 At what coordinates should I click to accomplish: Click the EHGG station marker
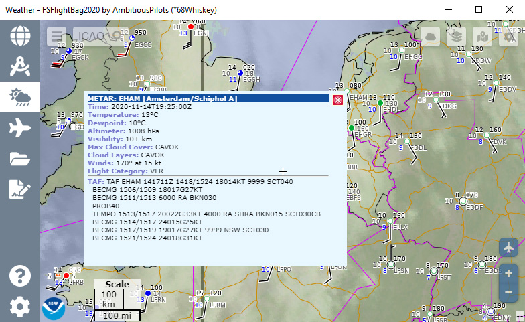[x=402, y=50]
